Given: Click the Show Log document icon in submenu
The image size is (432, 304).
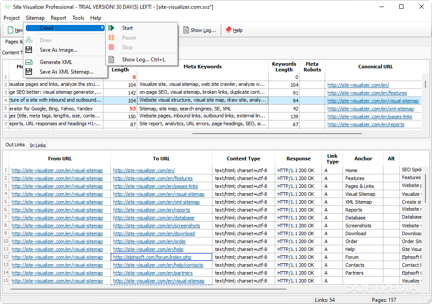Looking at the screenshot, I should [111, 60].
